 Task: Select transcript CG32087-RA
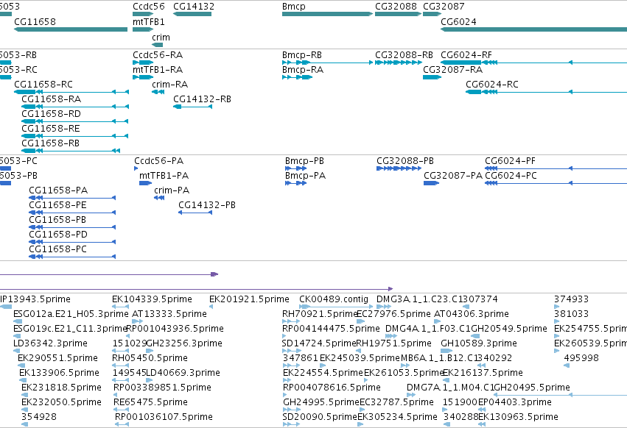click(x=432, y=77)
